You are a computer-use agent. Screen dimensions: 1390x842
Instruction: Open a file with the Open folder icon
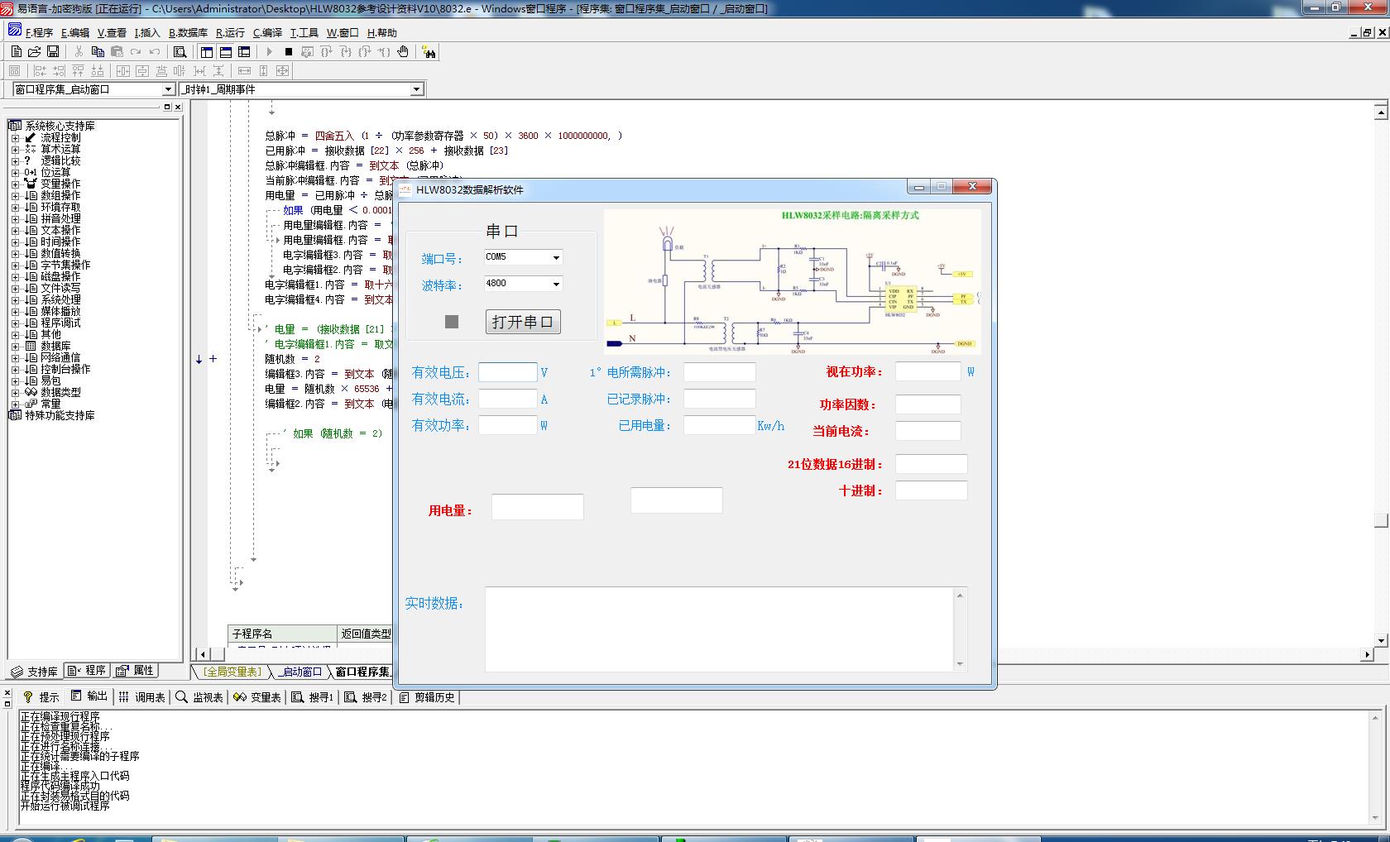(35, 51)
